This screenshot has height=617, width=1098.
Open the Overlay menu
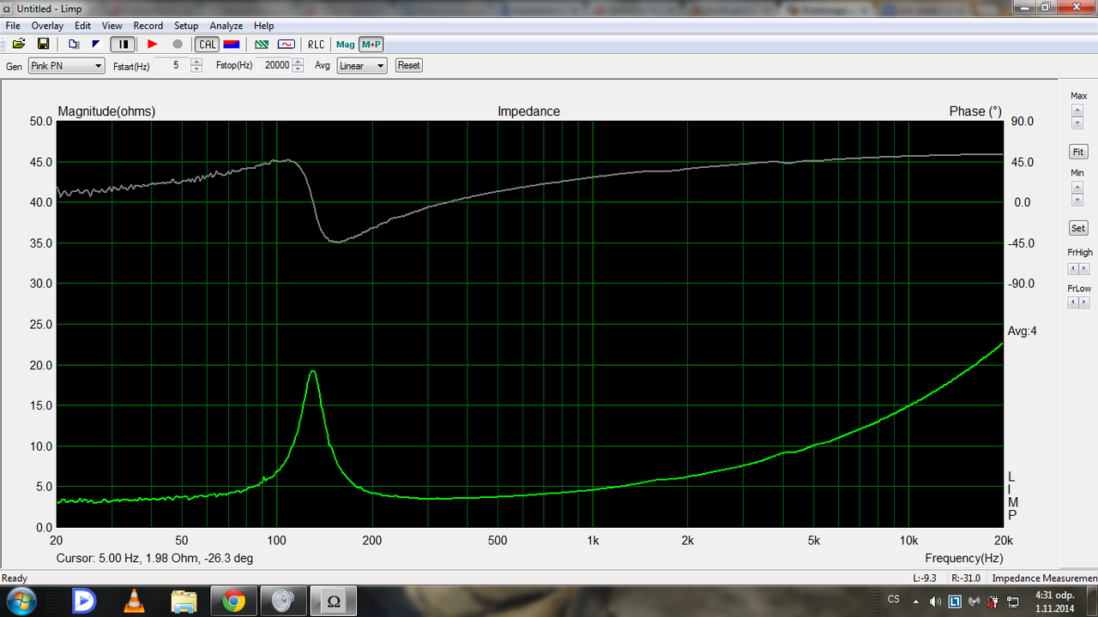[x=48, y=26]
